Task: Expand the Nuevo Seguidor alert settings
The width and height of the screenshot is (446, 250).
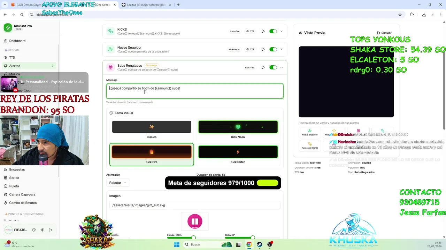Action: click(x=282, y=49)
